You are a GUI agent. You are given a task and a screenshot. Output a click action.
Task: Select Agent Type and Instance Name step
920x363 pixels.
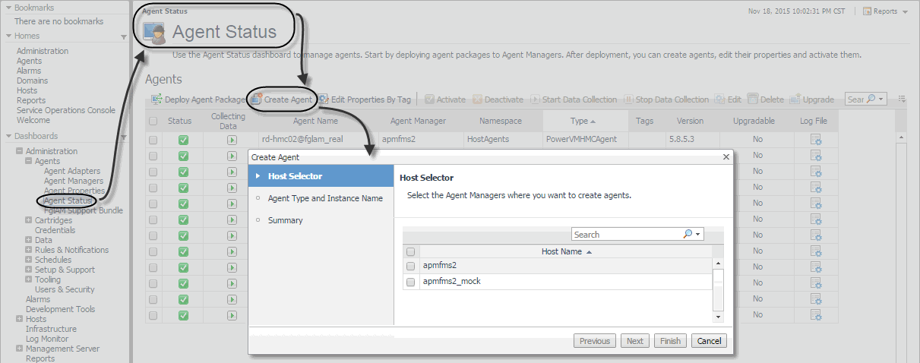point(325,198)
